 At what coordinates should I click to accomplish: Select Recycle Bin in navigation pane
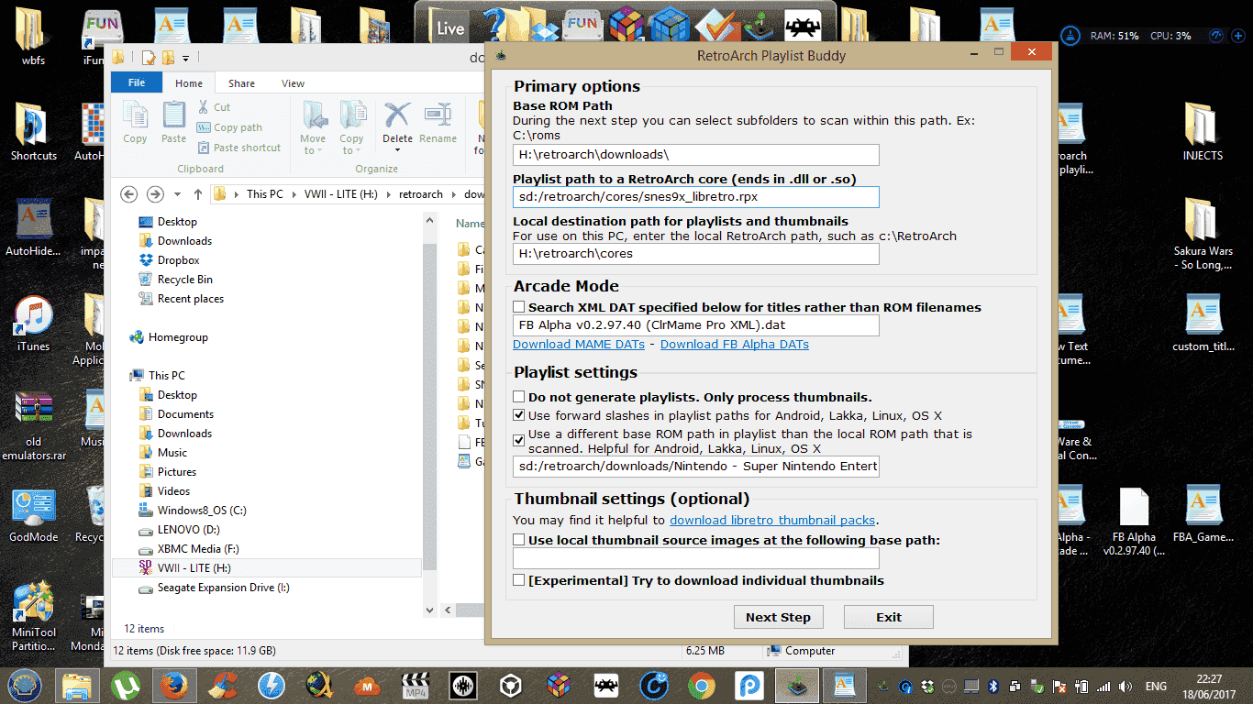click(184, 280)
